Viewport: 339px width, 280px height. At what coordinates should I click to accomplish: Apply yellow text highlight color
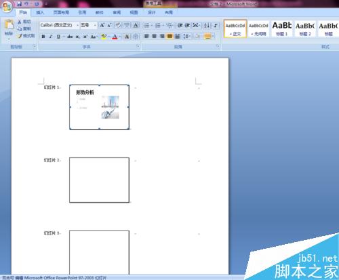(104, 37)
